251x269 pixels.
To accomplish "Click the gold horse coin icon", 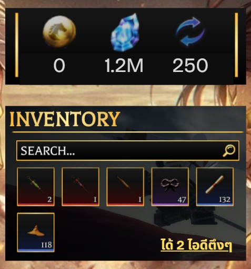I will 59,32.
